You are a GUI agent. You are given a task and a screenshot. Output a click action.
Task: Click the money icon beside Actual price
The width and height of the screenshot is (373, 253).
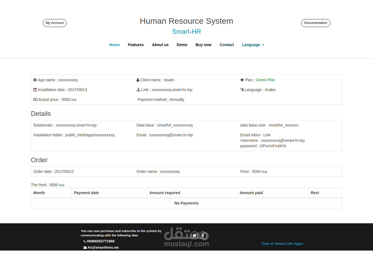point(35,100)
